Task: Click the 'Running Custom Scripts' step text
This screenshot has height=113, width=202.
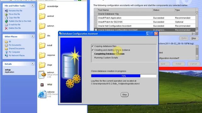Action: coord(106,58)
